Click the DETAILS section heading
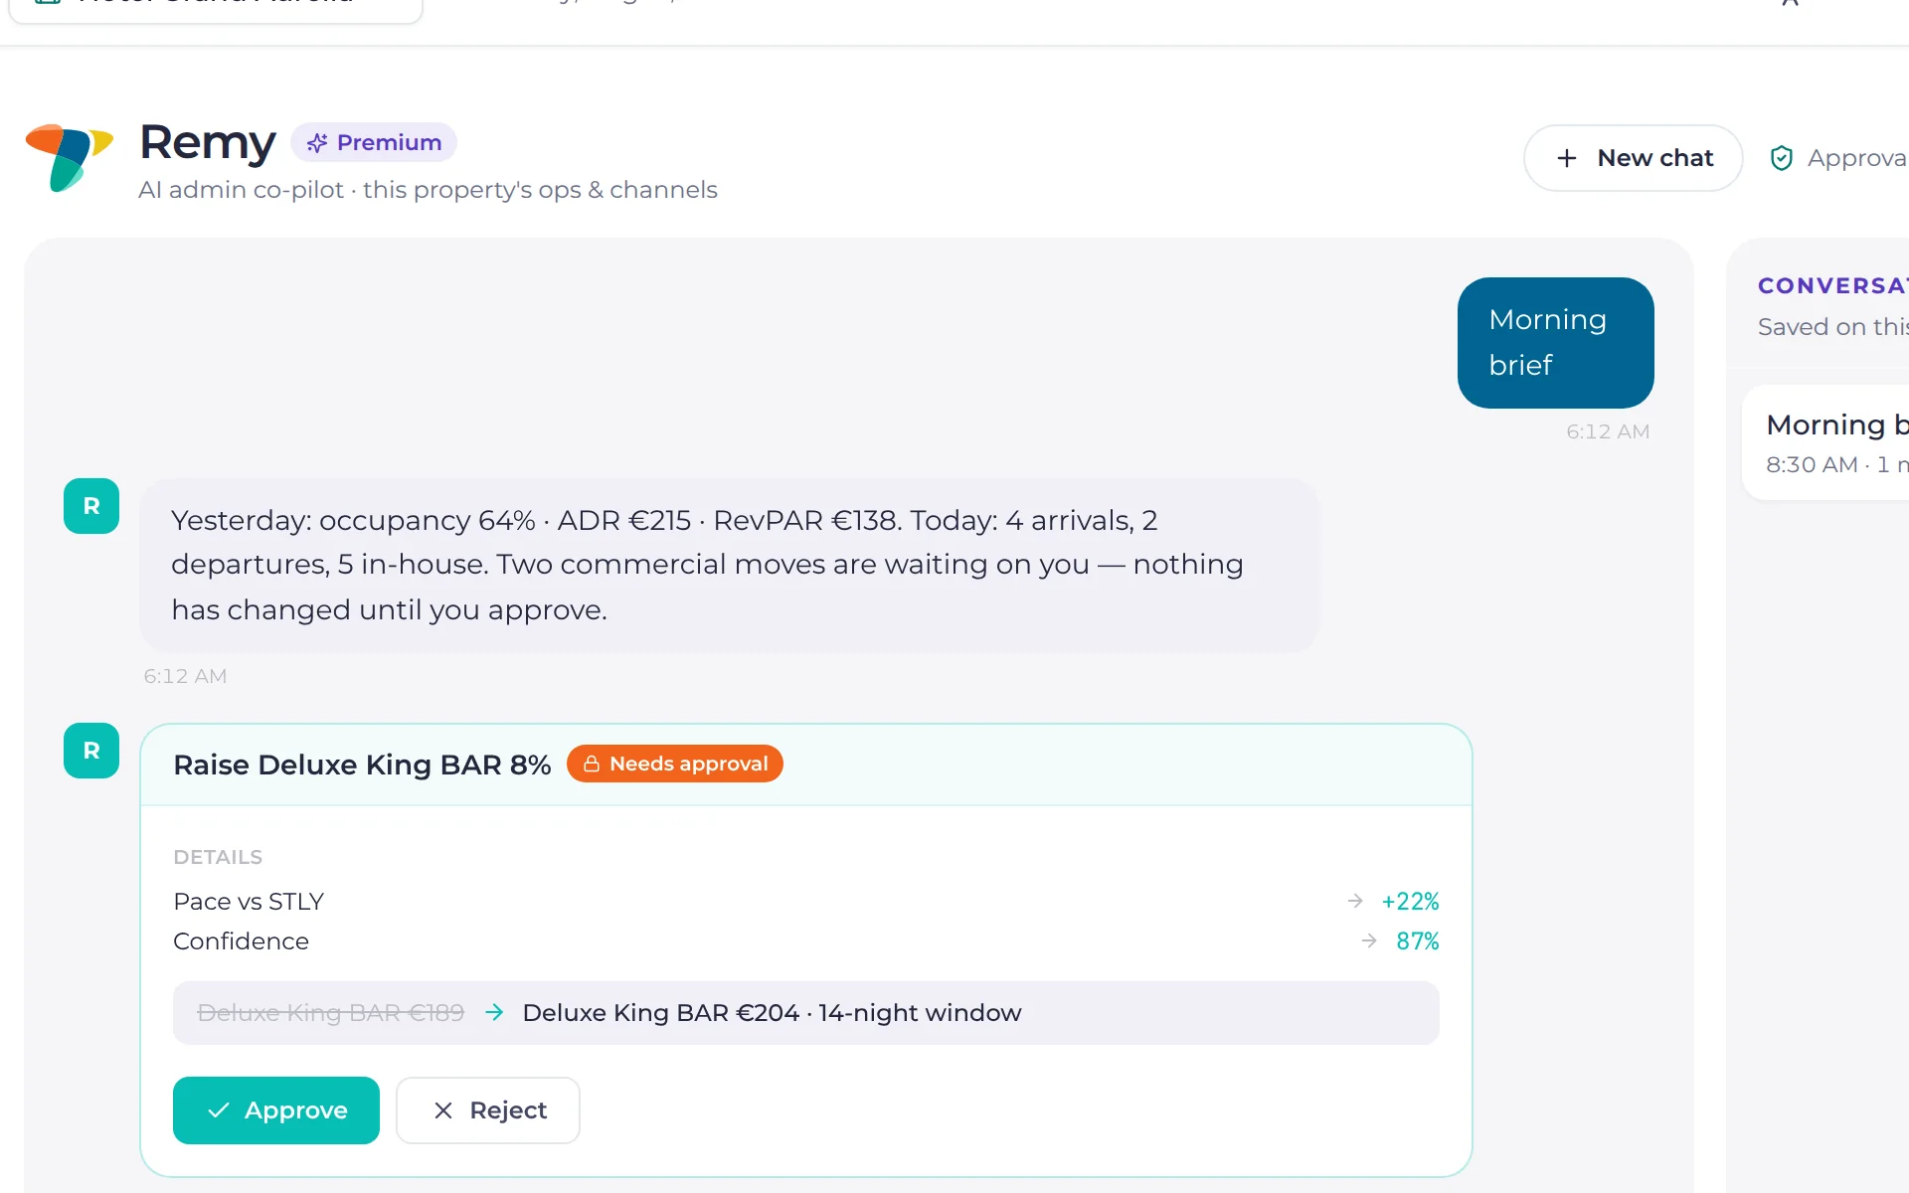This screenshot has width=1909, height=1193. pos(218,857)
